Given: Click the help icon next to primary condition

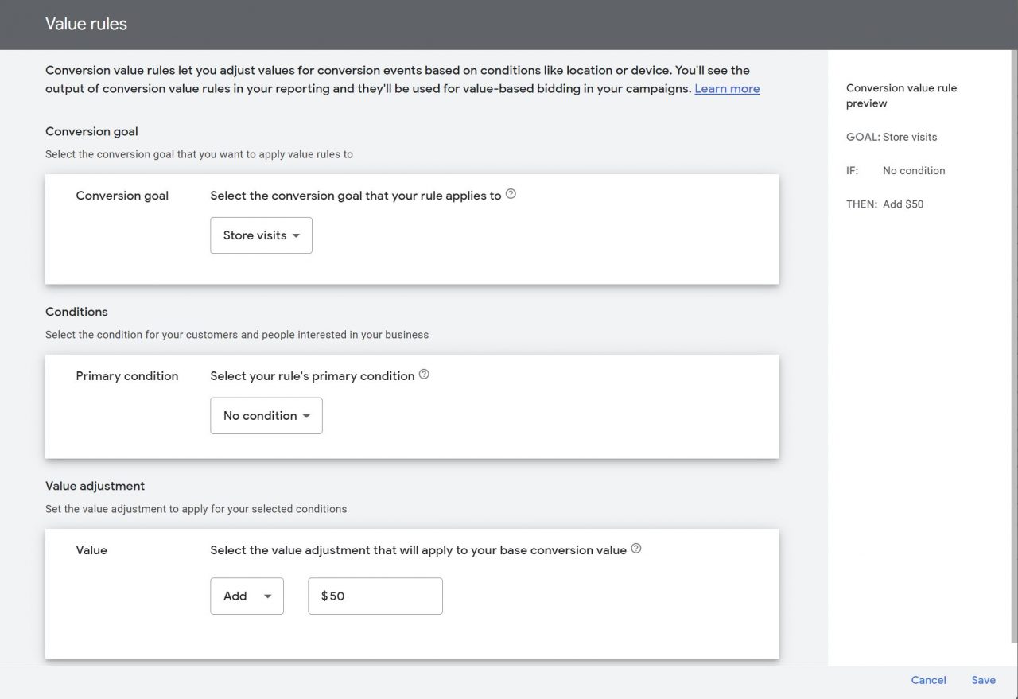Looking at the screenshot, I should 424,375.
